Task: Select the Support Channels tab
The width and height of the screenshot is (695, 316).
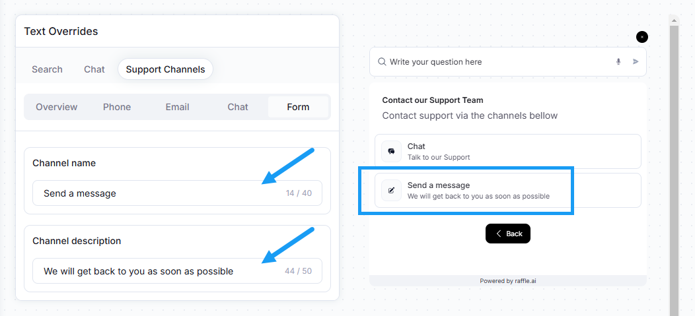Action: point(165,69)
